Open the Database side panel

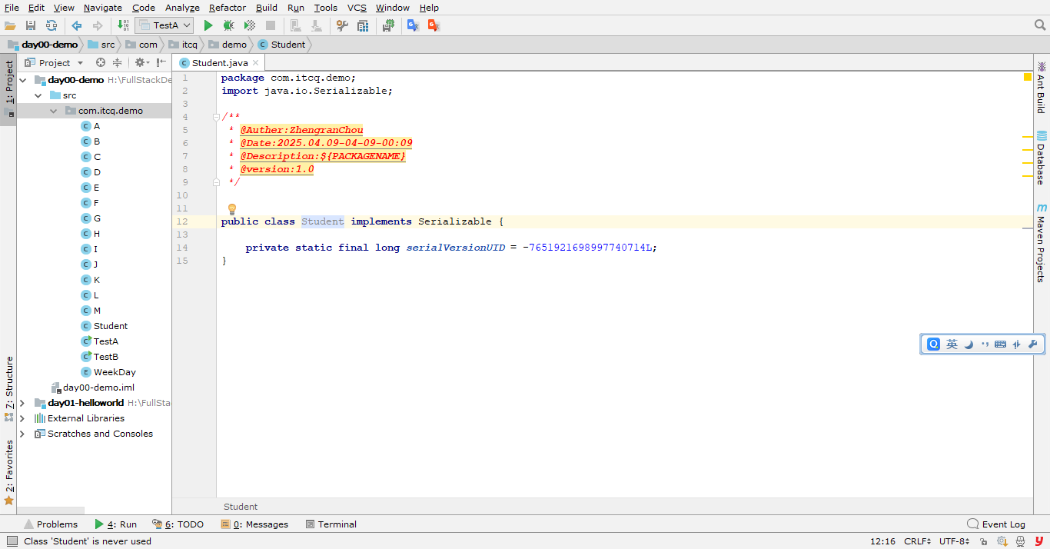[1042, 158]
